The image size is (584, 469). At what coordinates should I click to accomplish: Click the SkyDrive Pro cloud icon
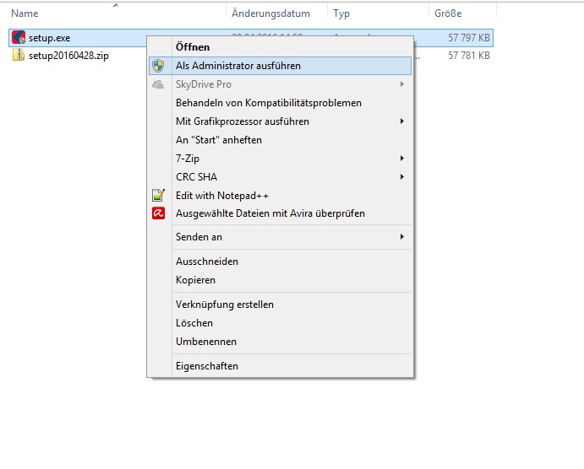[x=157, y=84]
